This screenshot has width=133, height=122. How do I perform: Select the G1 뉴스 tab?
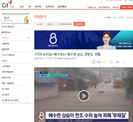[x=50, y=24]
